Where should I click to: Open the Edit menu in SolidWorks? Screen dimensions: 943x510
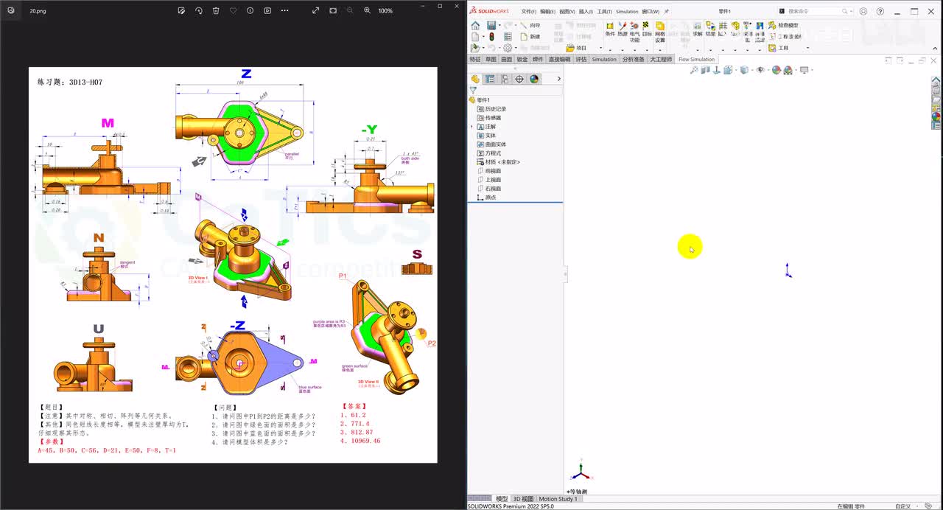click(547, 12)
